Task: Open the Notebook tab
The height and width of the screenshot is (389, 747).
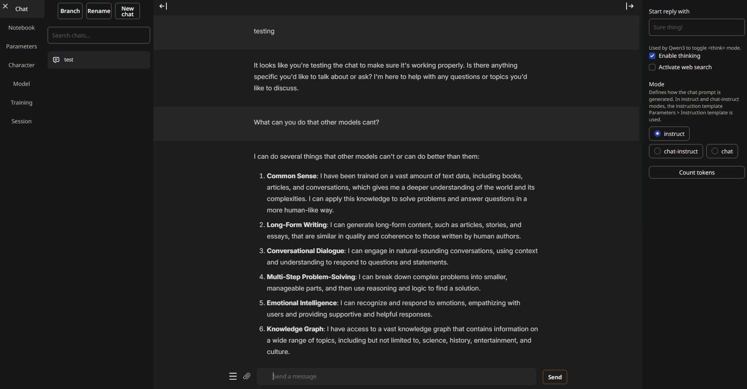Action: click(x=22, y=28)
